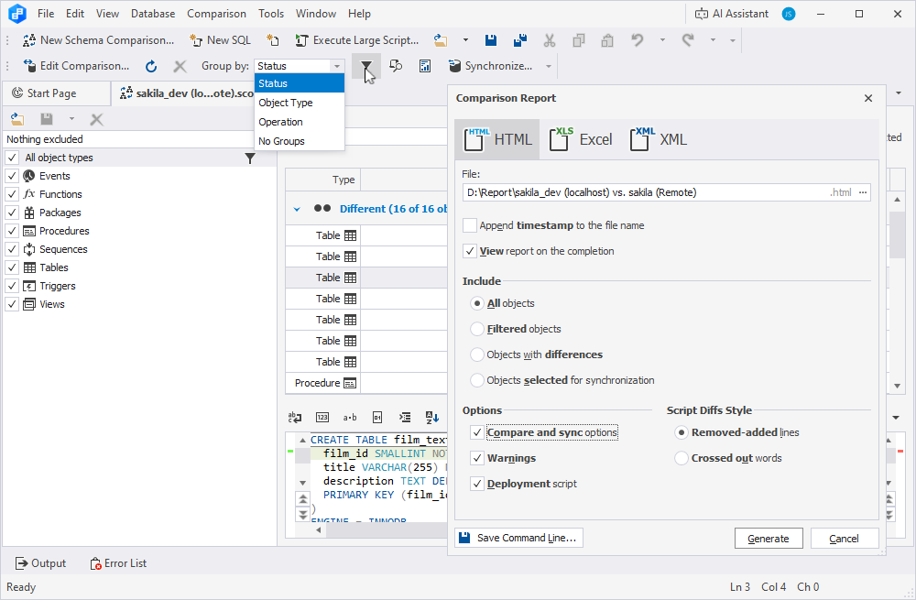Open the Database menu
Screen dimensions: 916x600
click(153, 13)
